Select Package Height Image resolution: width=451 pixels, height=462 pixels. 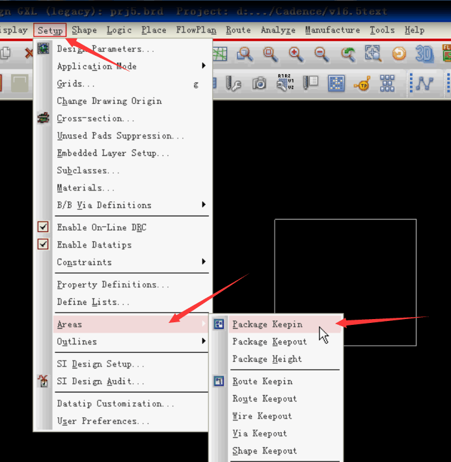[x=284, y=359]
